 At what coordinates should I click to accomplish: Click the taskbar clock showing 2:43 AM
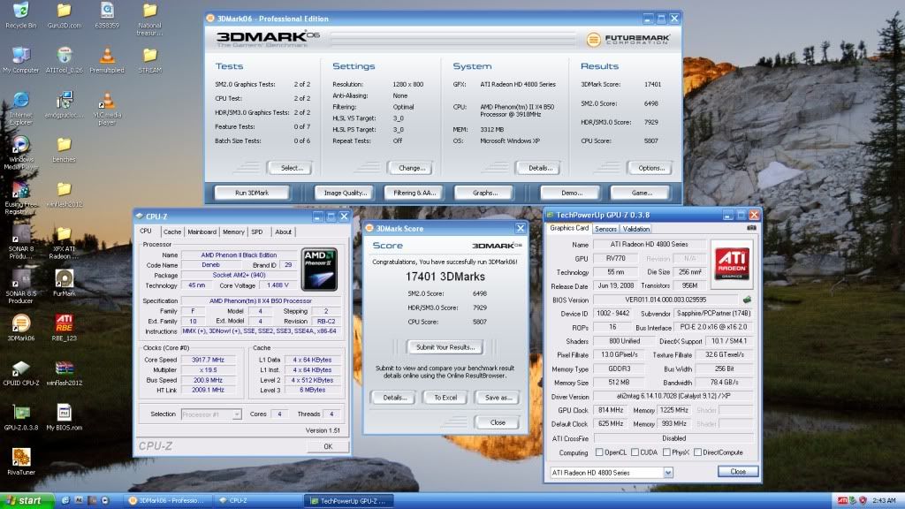884,500
